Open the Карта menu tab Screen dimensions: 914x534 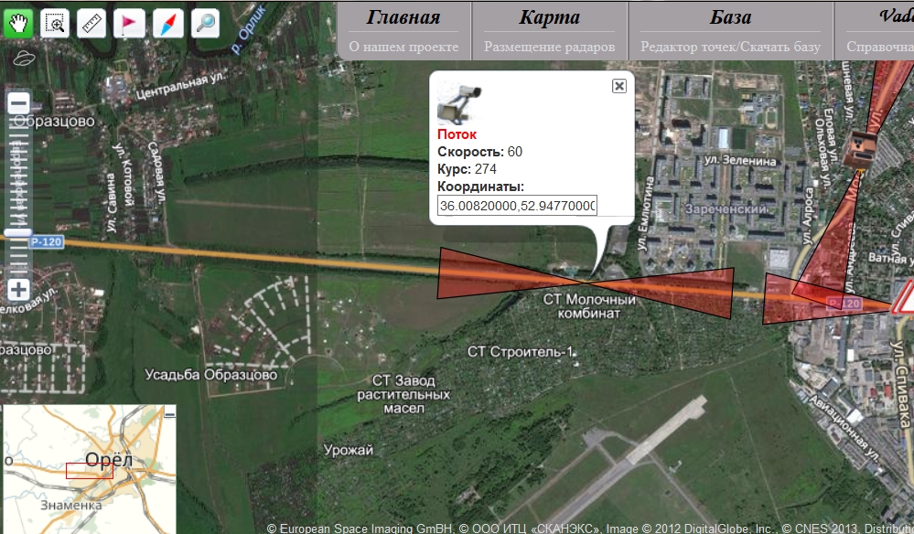pyautogui.click(x=549, y=17)
